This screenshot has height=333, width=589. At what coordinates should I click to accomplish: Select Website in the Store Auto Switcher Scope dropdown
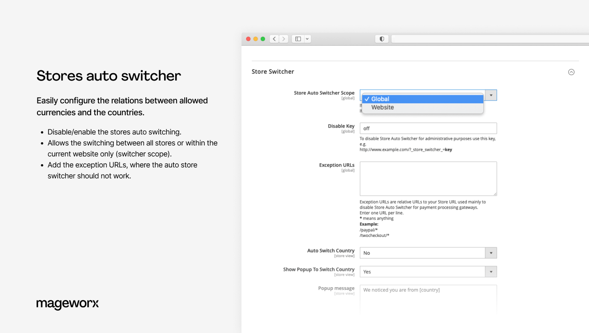pyautogui.click(x=382, y=107)
